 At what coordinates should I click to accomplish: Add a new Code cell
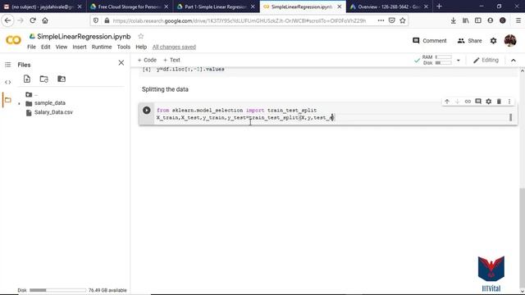click(147, 60)
